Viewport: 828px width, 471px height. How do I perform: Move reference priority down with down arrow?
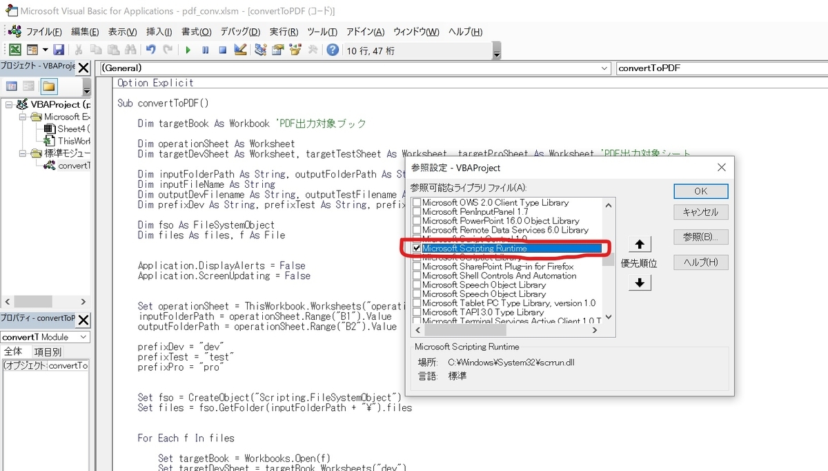(639, 282)
